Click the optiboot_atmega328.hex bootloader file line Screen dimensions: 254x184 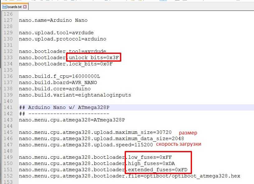point(129,176)
